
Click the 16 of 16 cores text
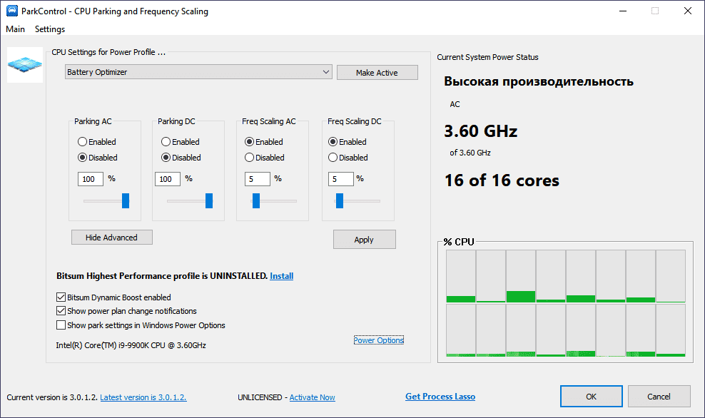pyautogui.click(x=502, y=180)
